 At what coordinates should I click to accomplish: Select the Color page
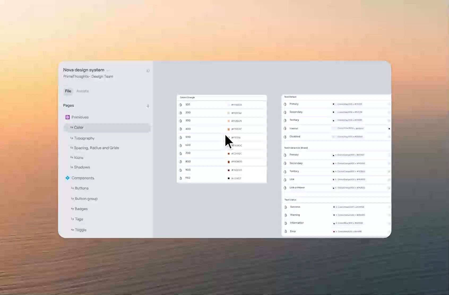point(107,128)
